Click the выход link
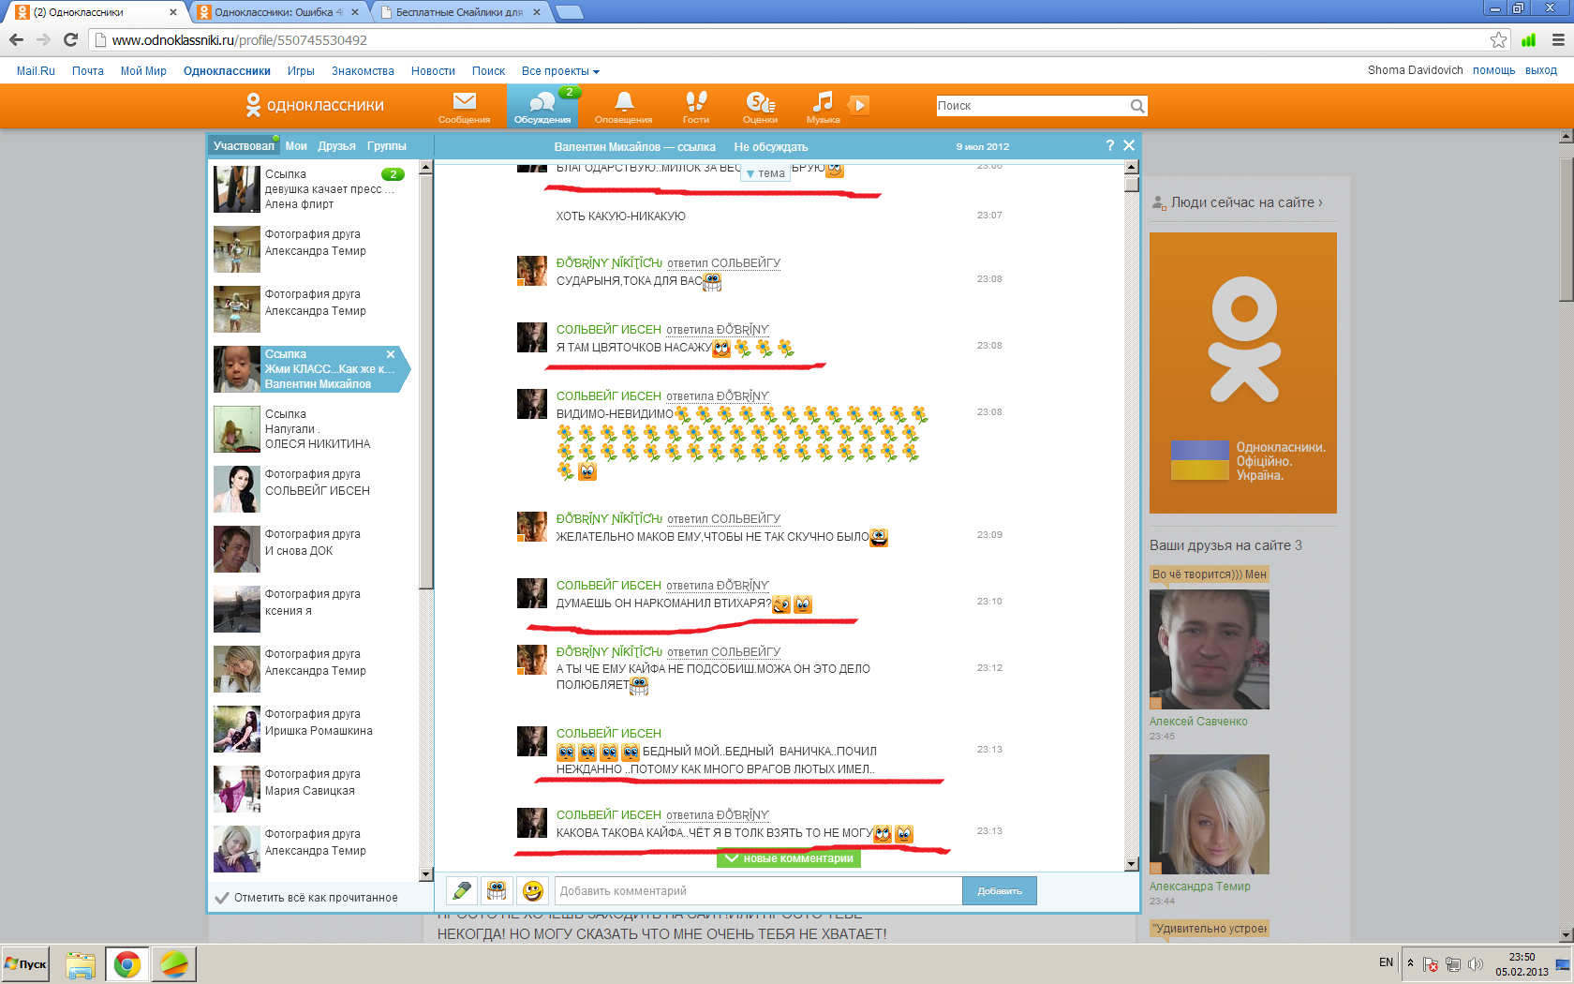The height and width of the screenshot is (984, 1574). 1540,70
